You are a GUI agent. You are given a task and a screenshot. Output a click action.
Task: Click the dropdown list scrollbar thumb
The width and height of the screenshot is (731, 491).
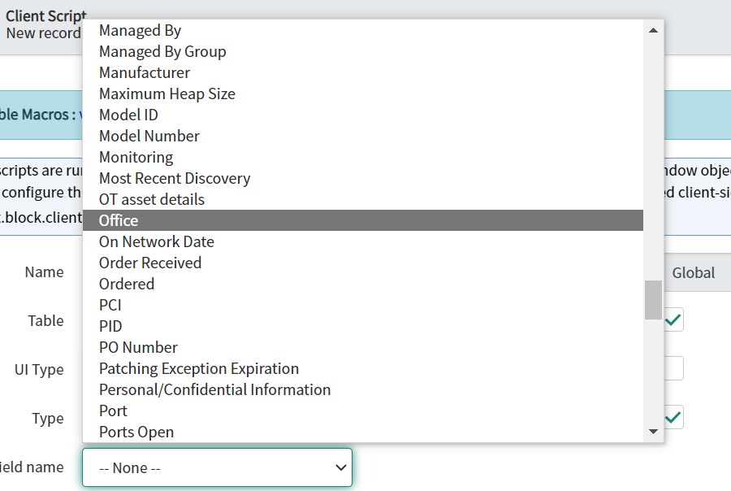coord(653,300)
